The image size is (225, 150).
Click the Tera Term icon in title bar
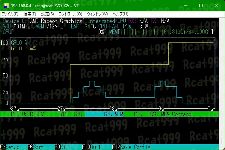[6, 6]
